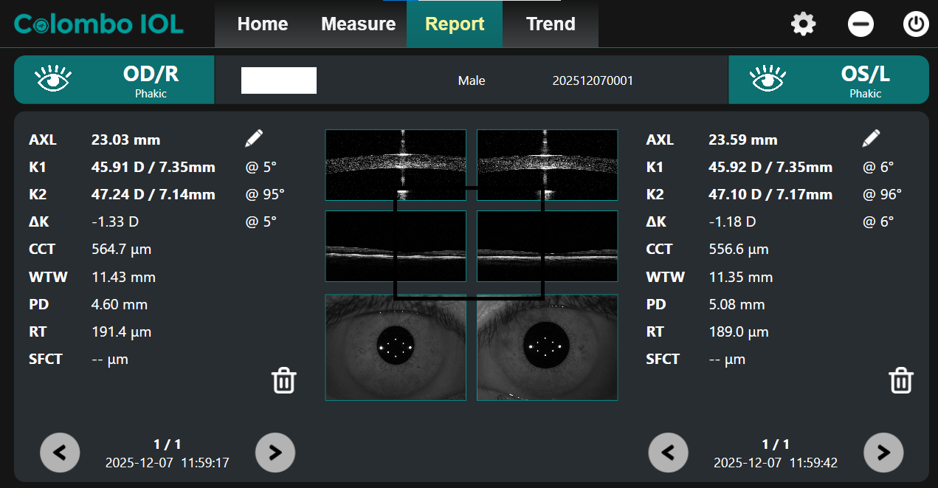Image resolution: width=938 pixels, height=488 pixels.
Task: Click the Colombo IOL logo
Action: (99, 24)
